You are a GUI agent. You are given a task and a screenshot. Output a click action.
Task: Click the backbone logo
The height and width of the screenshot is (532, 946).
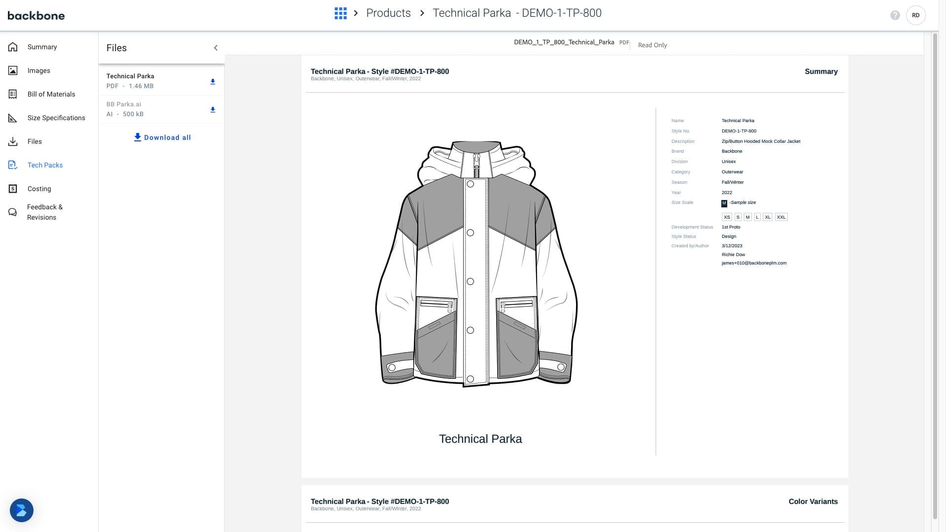36,16
